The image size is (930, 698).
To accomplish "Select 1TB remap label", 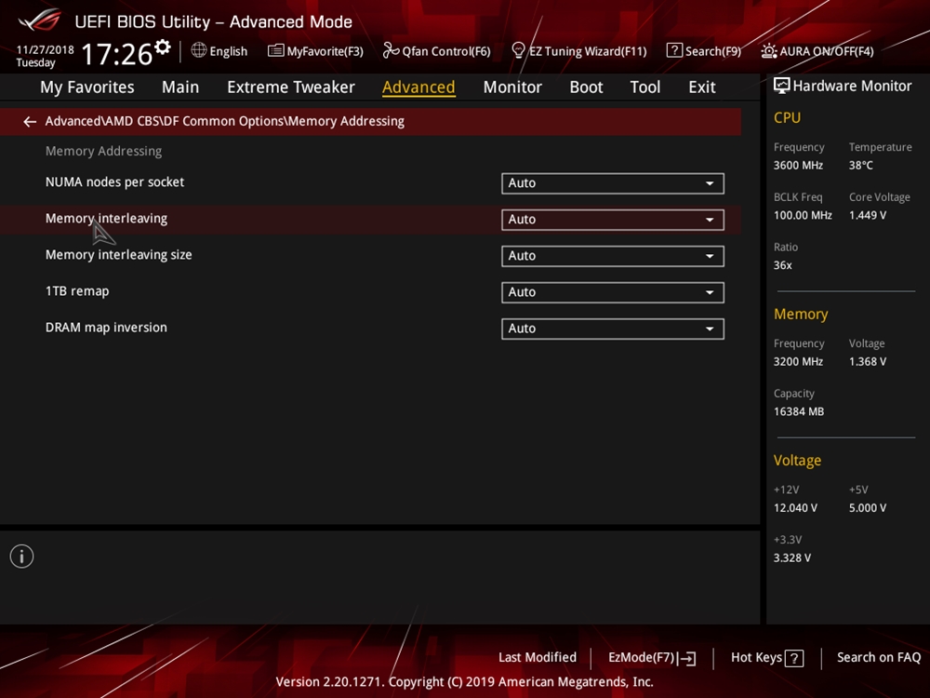I will click(77, 291).
